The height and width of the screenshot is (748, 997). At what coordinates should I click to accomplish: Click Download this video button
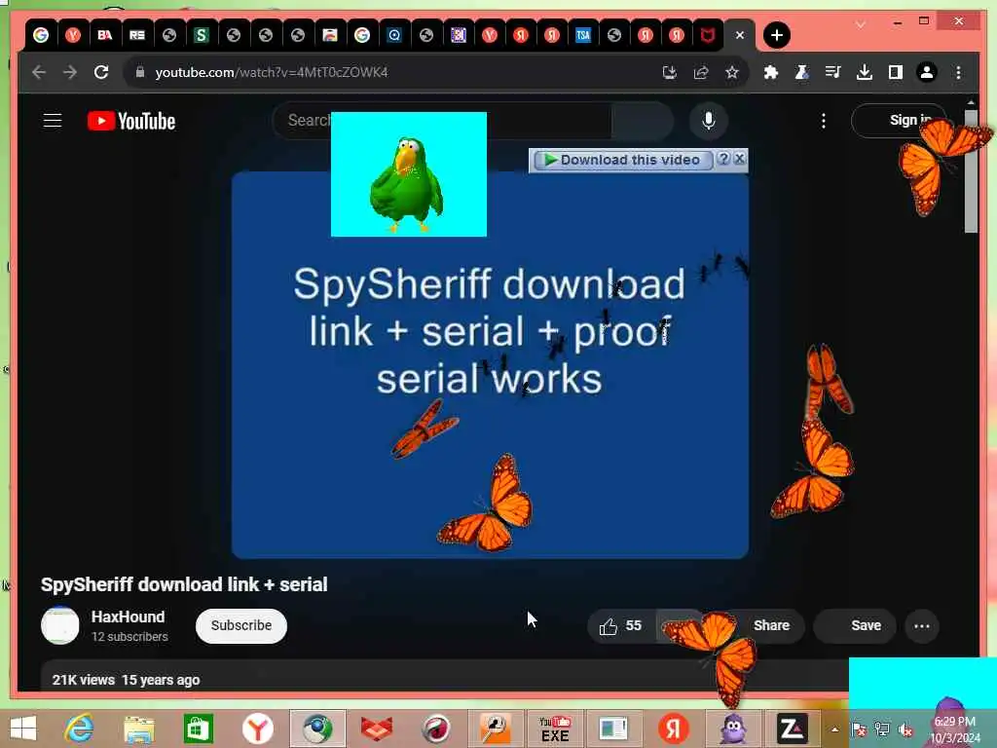tap(622, 160)
